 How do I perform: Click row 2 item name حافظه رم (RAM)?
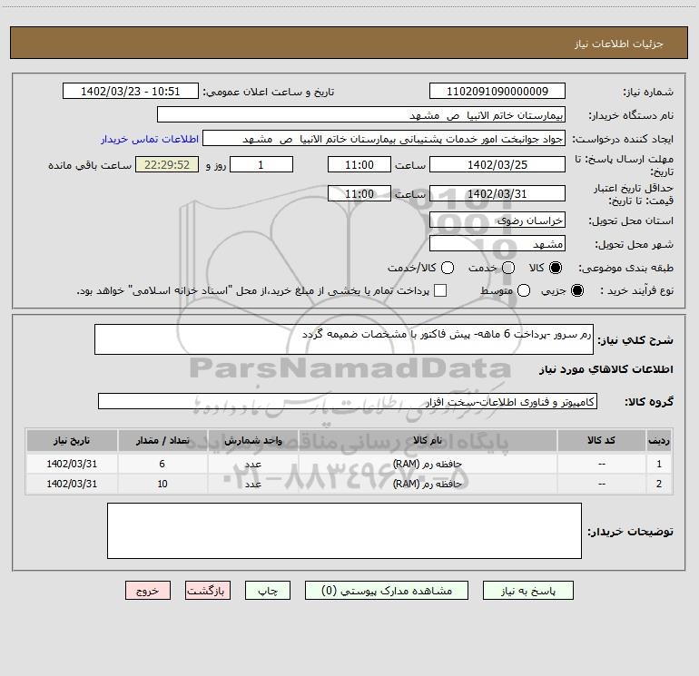427,484
